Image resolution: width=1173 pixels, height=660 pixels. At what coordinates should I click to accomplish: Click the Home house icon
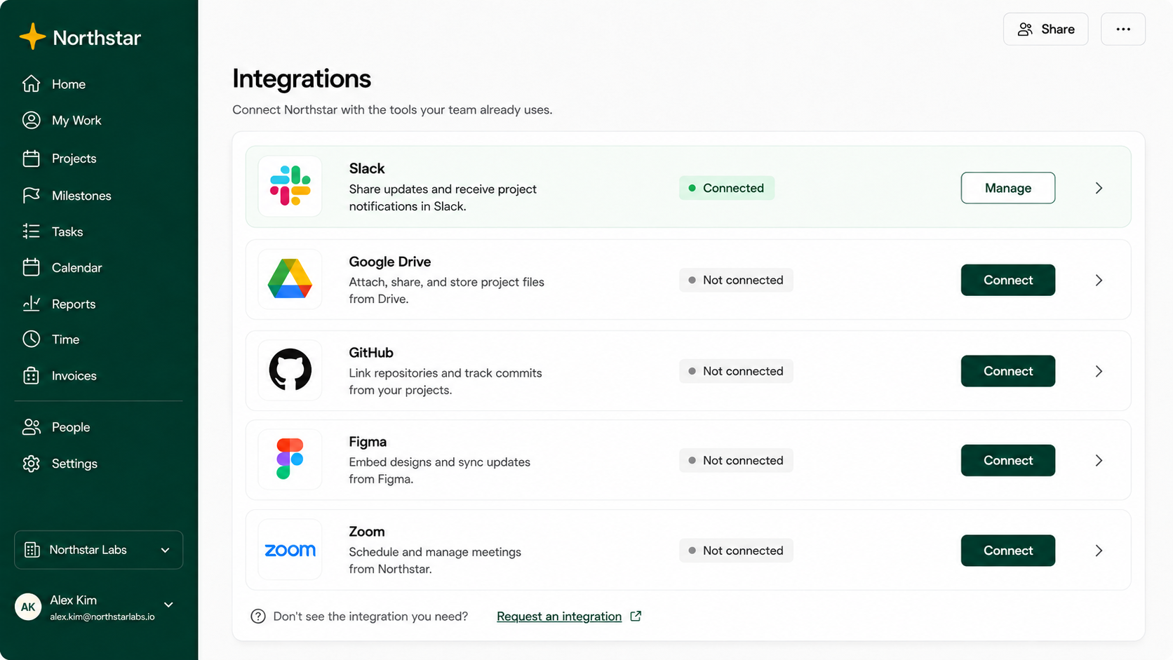click(31, 83)
